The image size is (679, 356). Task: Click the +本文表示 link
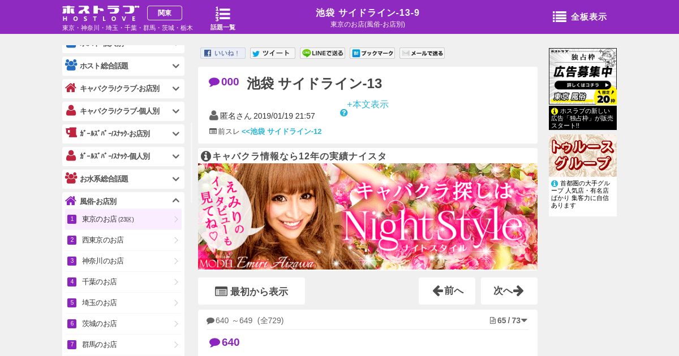[x=368, y=105]
